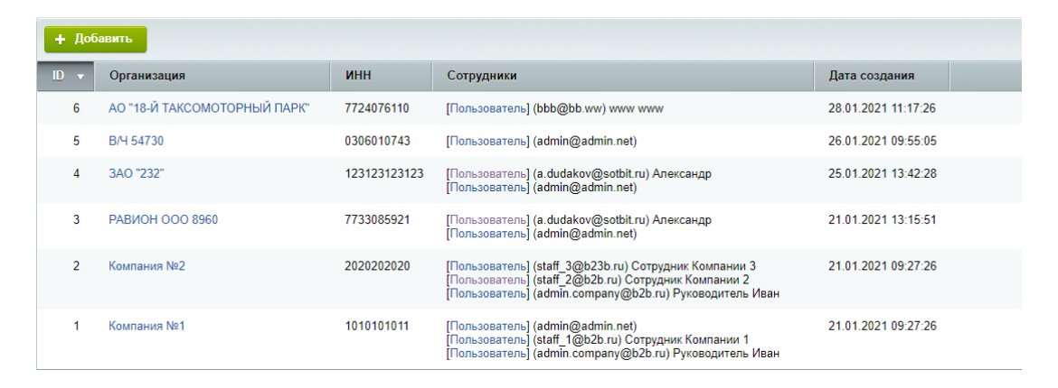Click the empty last column header
The width and height of the screenshot is (1058, 388).
(x=985, y=76)
